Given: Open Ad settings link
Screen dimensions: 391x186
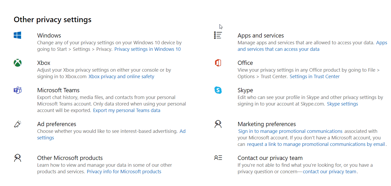Looking at the screenshot, I should pyautogui.click(x=46, y=138).
